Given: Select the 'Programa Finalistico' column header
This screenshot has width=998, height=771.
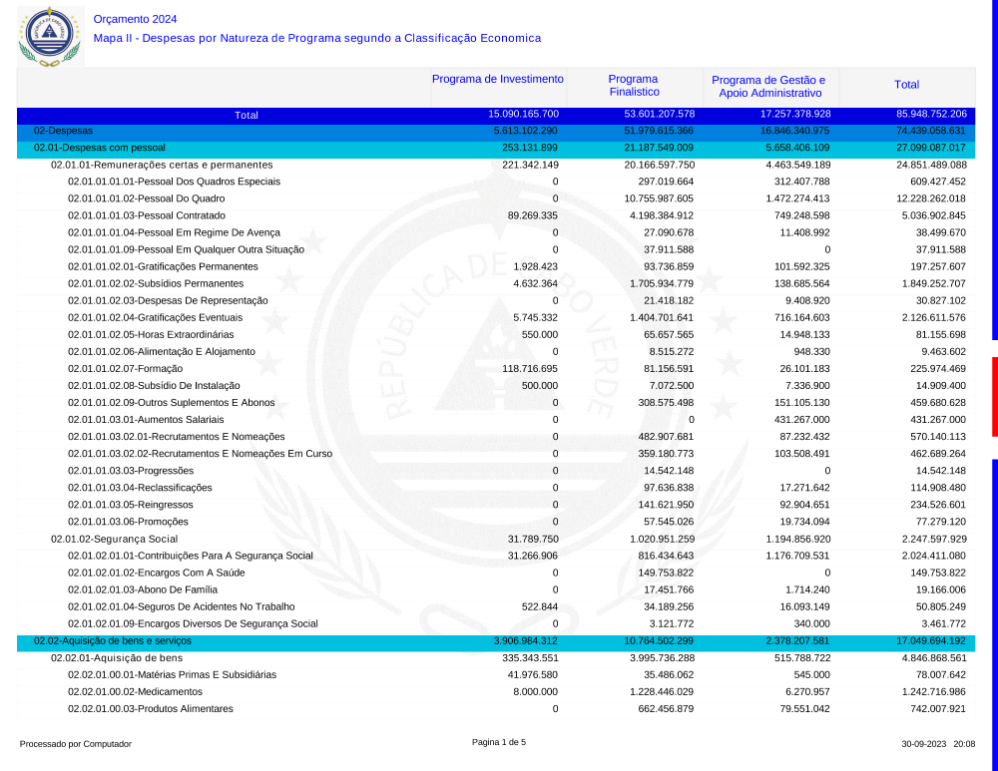Looking at the screenshot, I should coord(633,86).
